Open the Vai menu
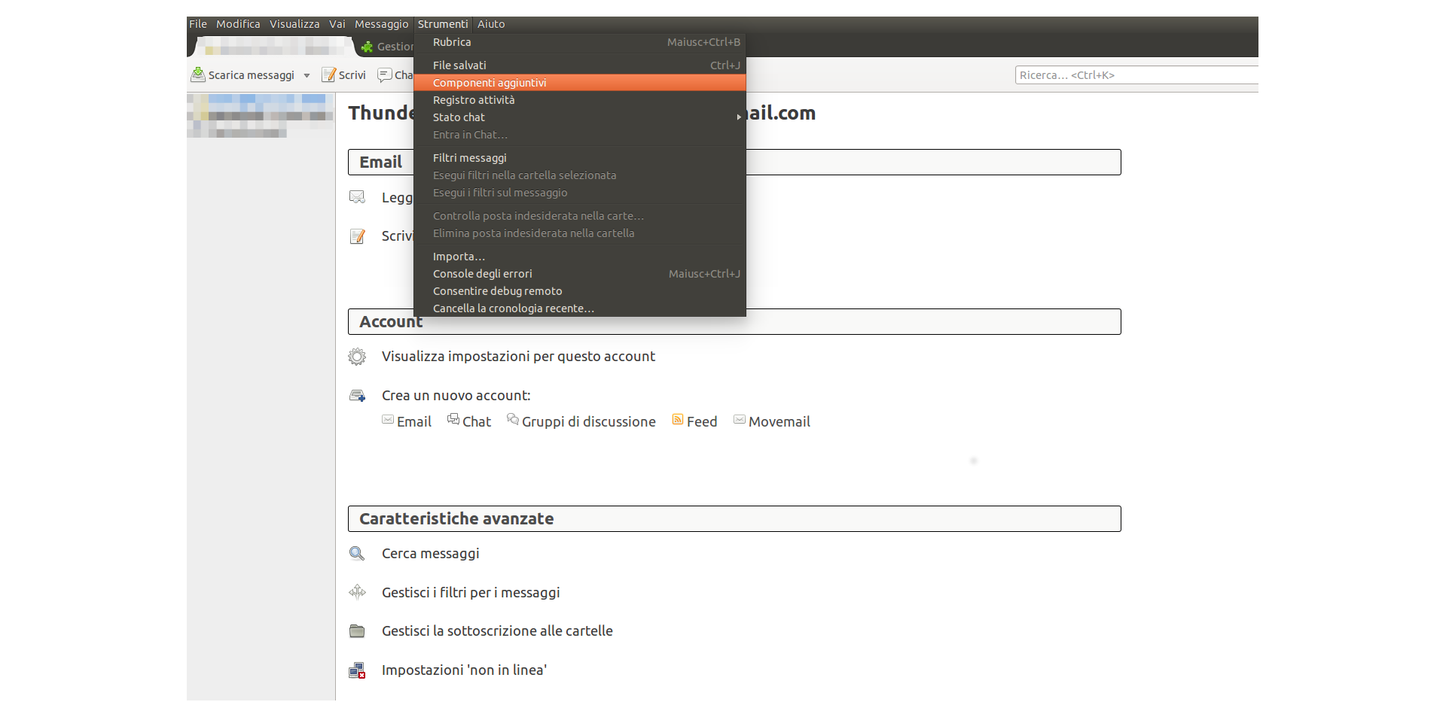 [337, 24]
